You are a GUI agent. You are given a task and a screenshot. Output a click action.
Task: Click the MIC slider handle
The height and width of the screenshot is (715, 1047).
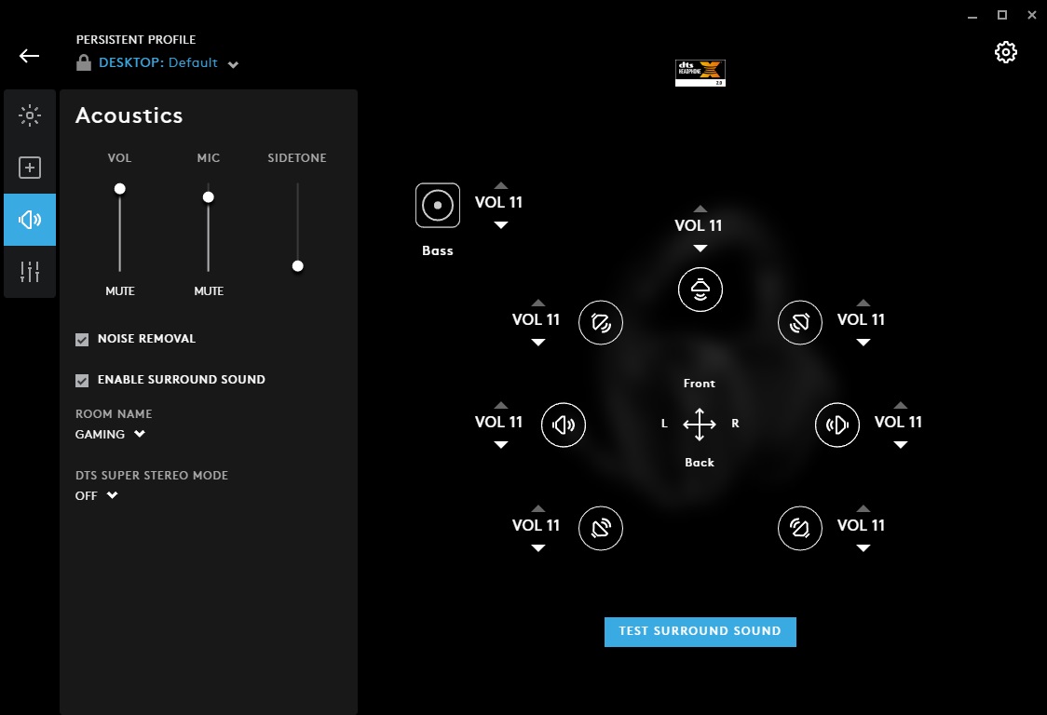[209, 197]
